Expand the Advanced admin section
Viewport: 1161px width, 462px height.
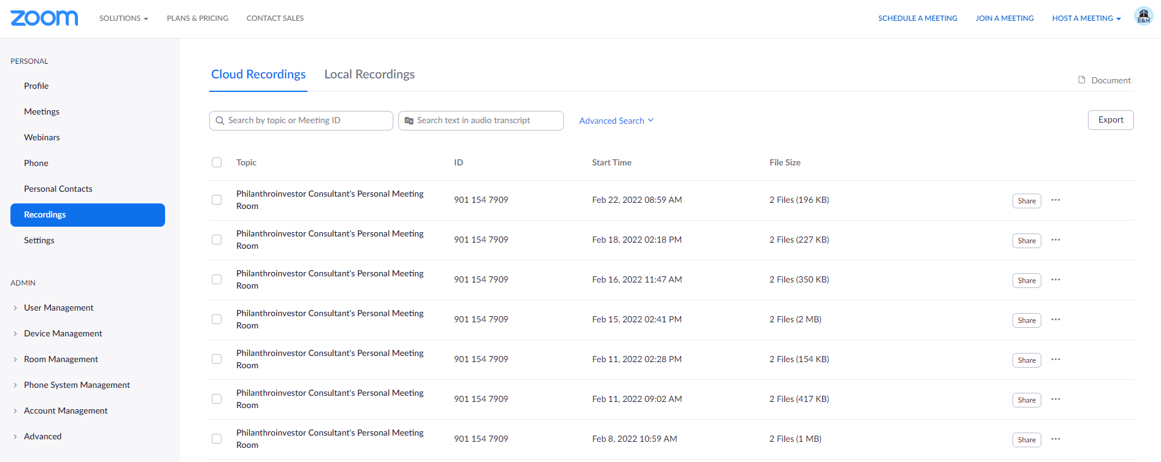click(42, 436)
